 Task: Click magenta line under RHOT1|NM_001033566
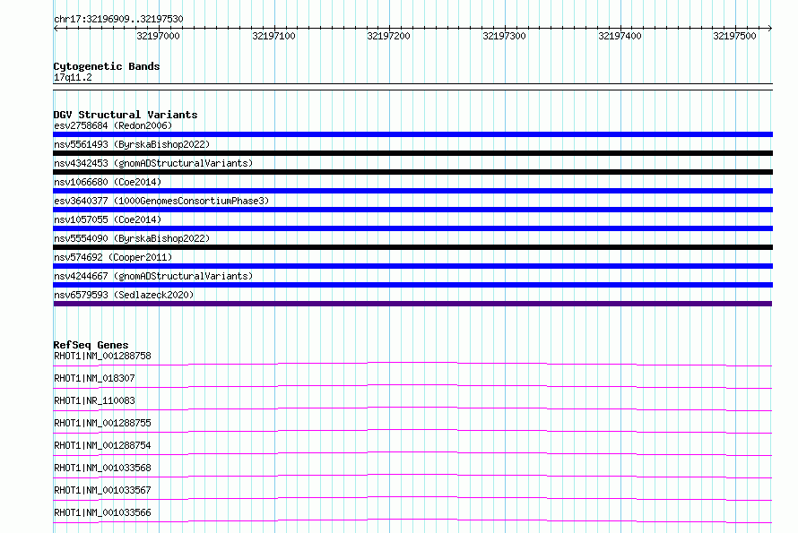[412, 520]
